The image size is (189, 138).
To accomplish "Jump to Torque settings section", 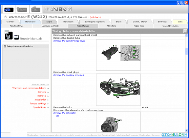I will tap(38, 103).
